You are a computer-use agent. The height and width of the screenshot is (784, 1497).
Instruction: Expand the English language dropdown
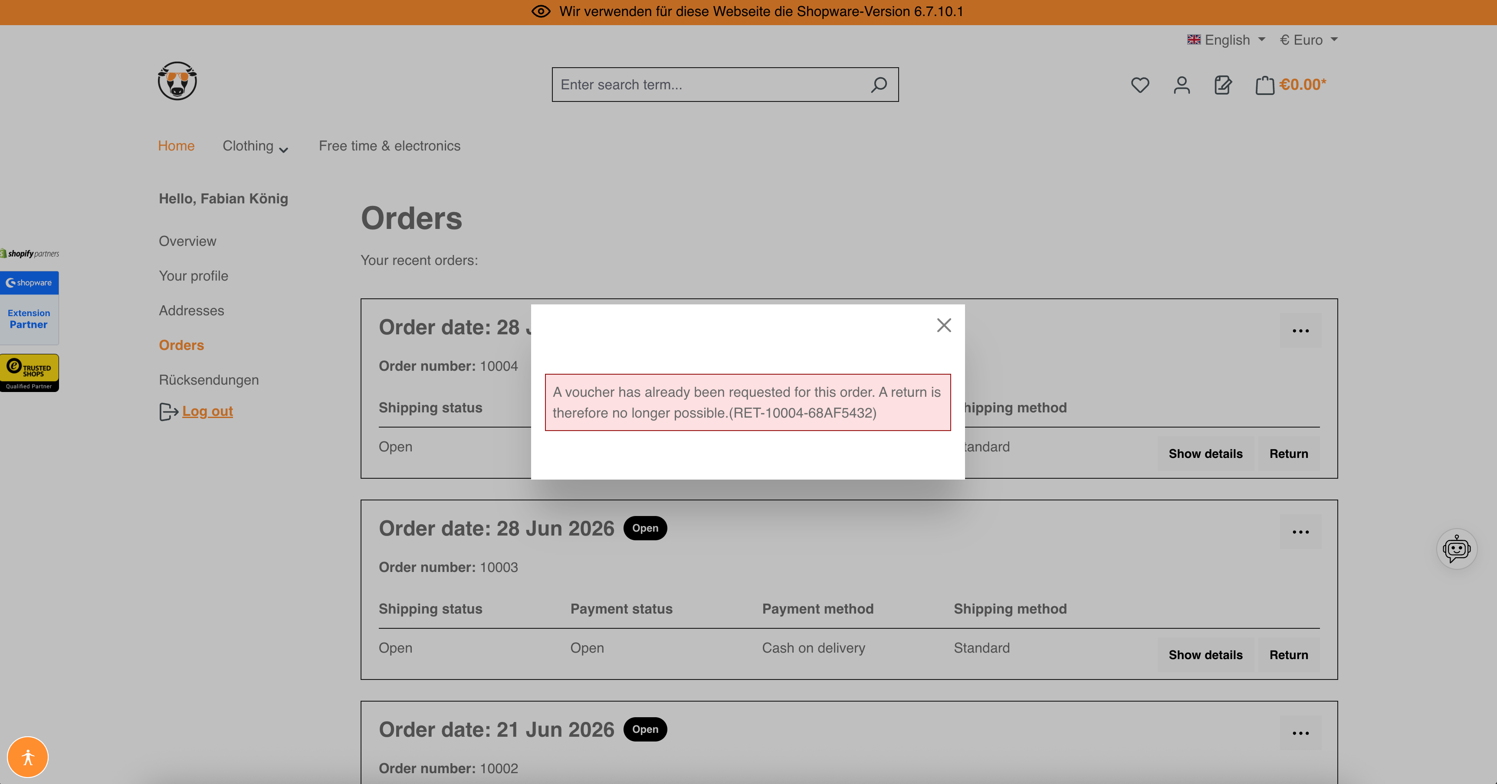(x=1226, y=39)
